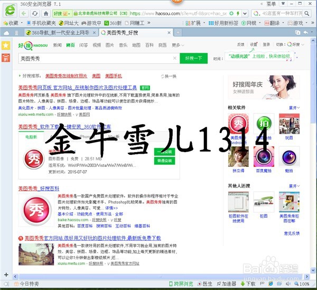
Task: Click the 百度魔拍 camera icon
Action: (264, 156)
